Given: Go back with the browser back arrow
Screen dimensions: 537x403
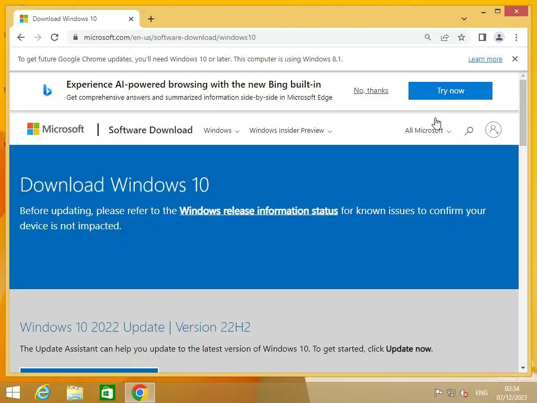Looking at the screenshot, I should pyautogui.click(x=21, y=37).
